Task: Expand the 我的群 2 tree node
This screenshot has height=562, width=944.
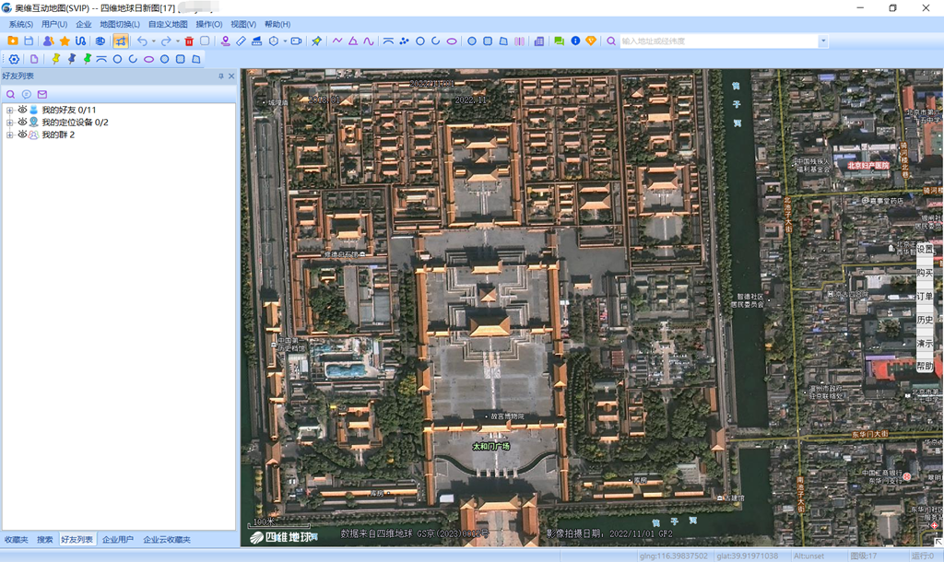Action: click(9, 135)
